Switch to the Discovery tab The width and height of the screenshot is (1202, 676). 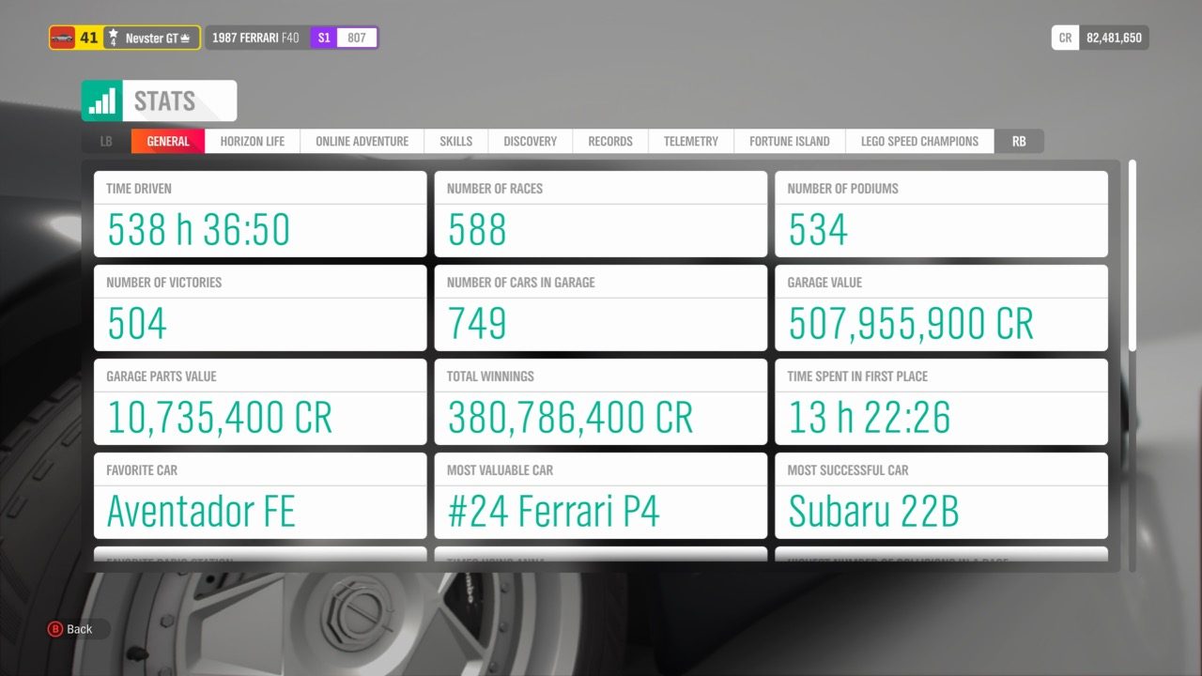[x=530, y=141]
